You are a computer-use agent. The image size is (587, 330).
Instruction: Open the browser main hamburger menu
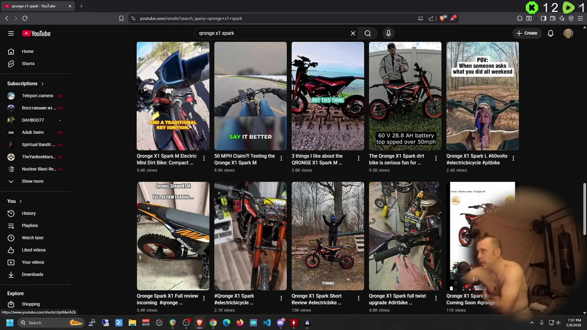click(x=580, y=18)
